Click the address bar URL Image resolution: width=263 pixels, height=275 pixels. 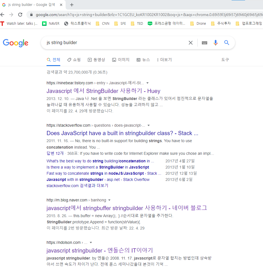pyautogui.click(x=149, y=15)
